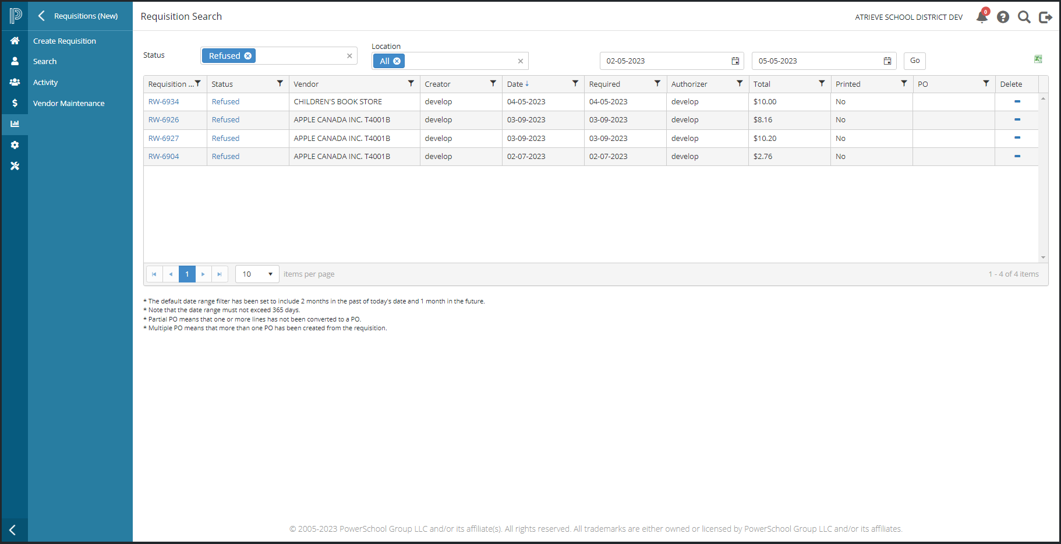Open the Vendor column filter
This screenshot has width=1061, height=544.
[x=411, y=84]
